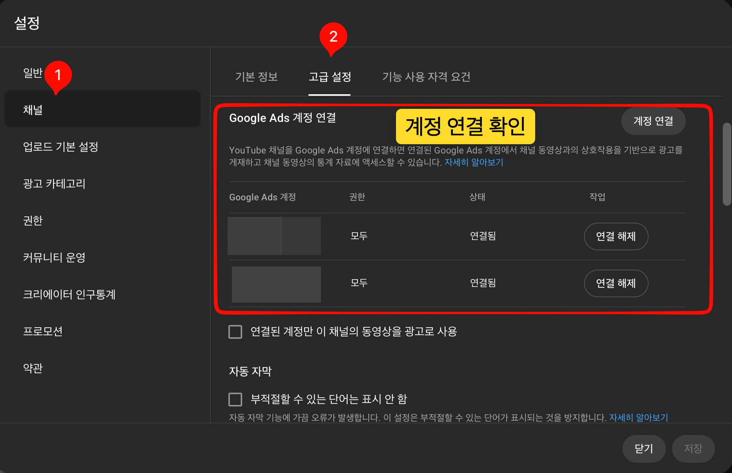Click the '자동 자막' section heading
Viewport: 732px width, 473px height.
point(250,371)
